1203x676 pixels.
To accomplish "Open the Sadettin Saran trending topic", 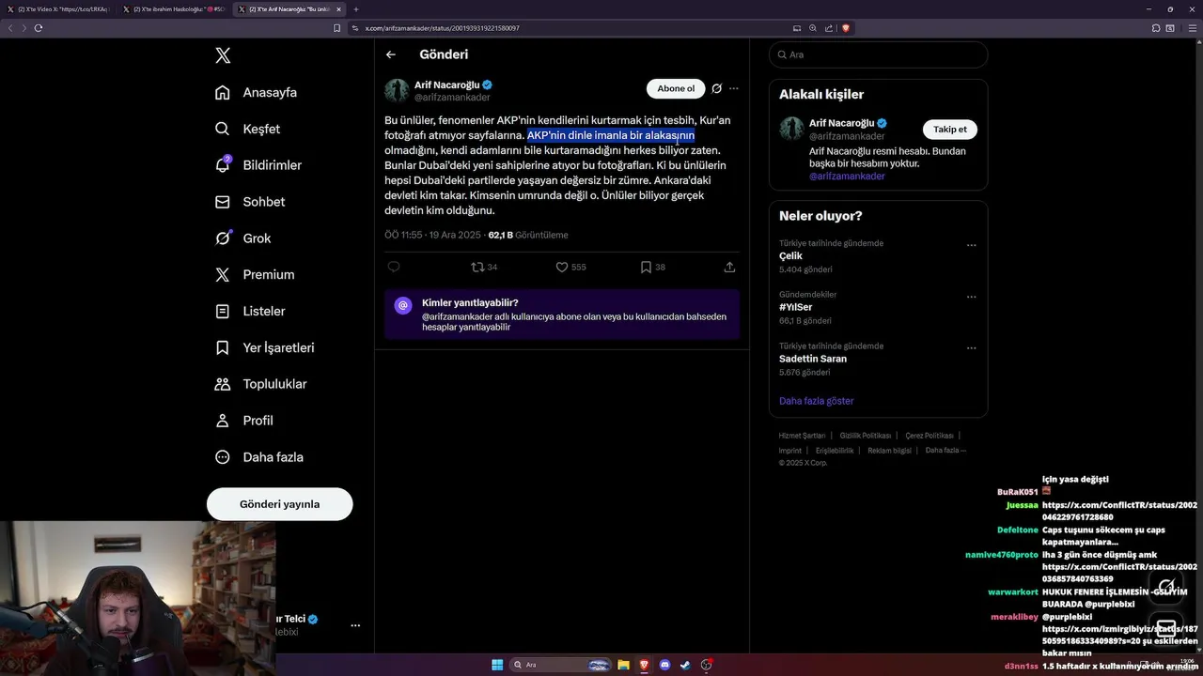I will pos(813,359).
